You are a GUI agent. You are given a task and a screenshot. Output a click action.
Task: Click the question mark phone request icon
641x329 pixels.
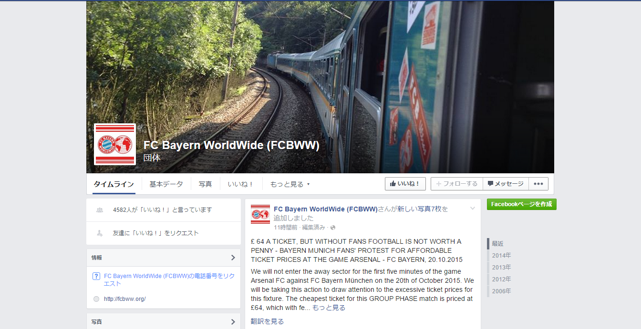click(96, 276)
